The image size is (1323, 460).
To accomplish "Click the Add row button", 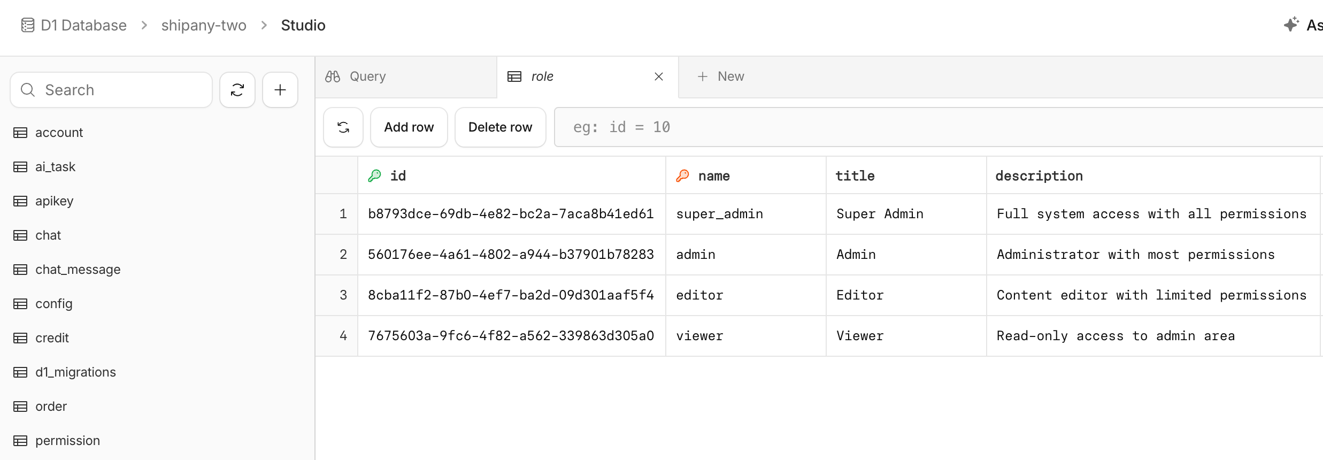I will (x=409, y=127).
